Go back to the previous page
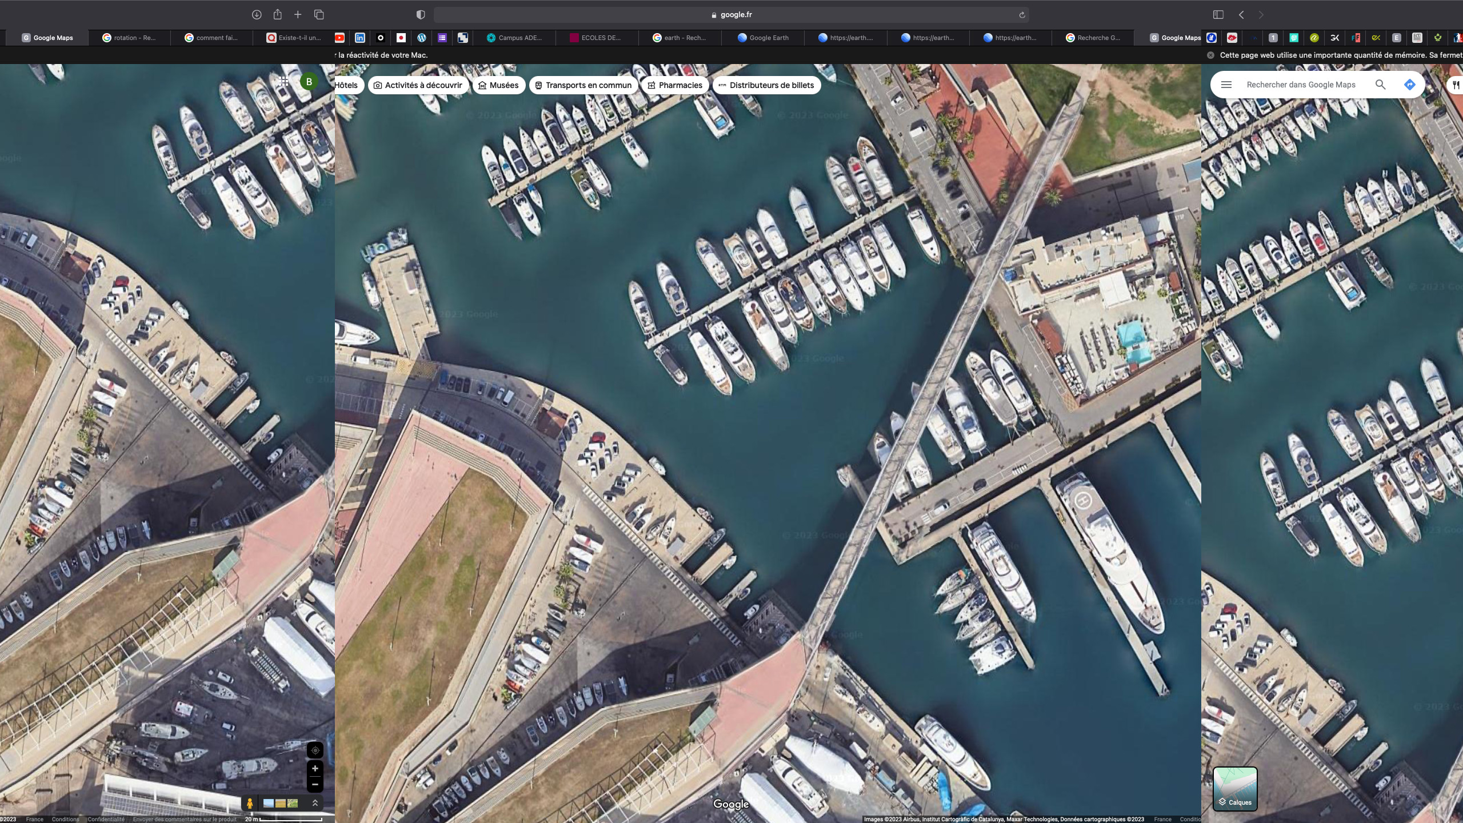 click(x=1241, y=14)
